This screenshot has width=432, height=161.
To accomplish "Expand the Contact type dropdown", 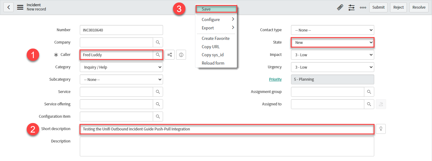I will (332, 30).
